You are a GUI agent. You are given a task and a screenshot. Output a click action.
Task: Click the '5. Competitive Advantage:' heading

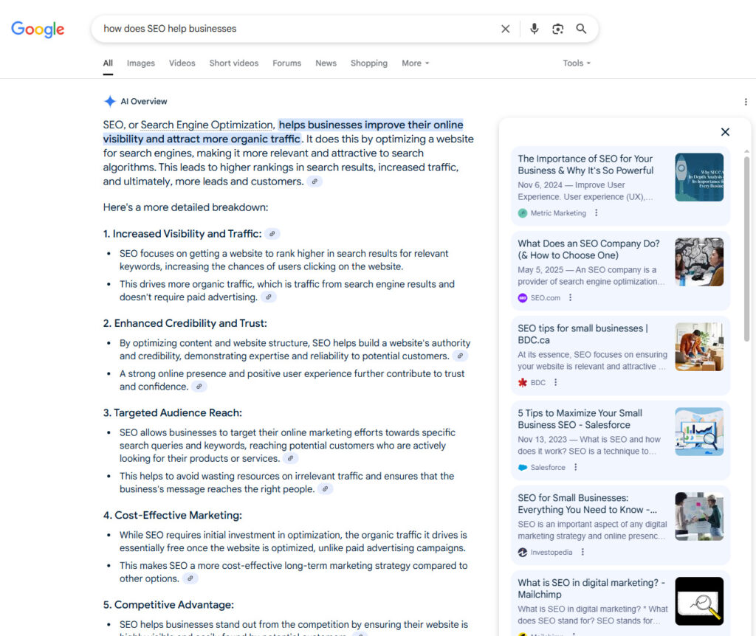(169, 605)
